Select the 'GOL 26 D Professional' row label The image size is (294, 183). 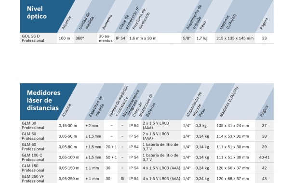point(33,38)
